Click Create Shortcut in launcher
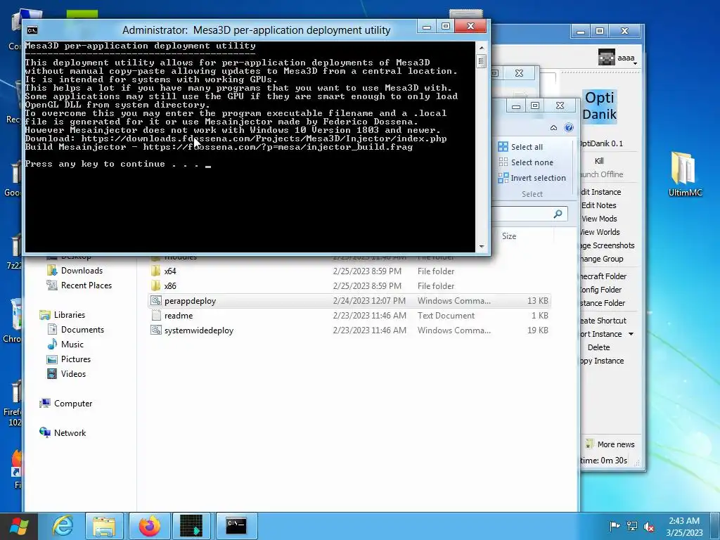Viewport: 720px width, 540px height. tap(603, 321)
